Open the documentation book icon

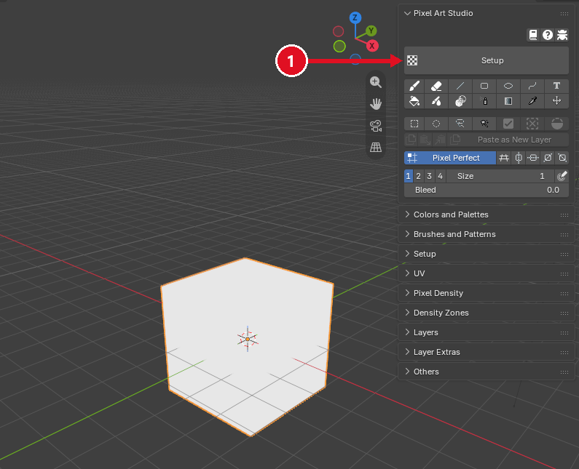coord(533,35)
